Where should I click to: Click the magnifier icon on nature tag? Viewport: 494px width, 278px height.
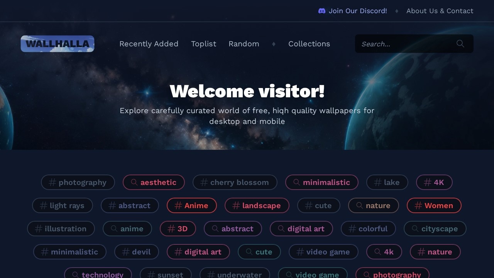(360, 205)
